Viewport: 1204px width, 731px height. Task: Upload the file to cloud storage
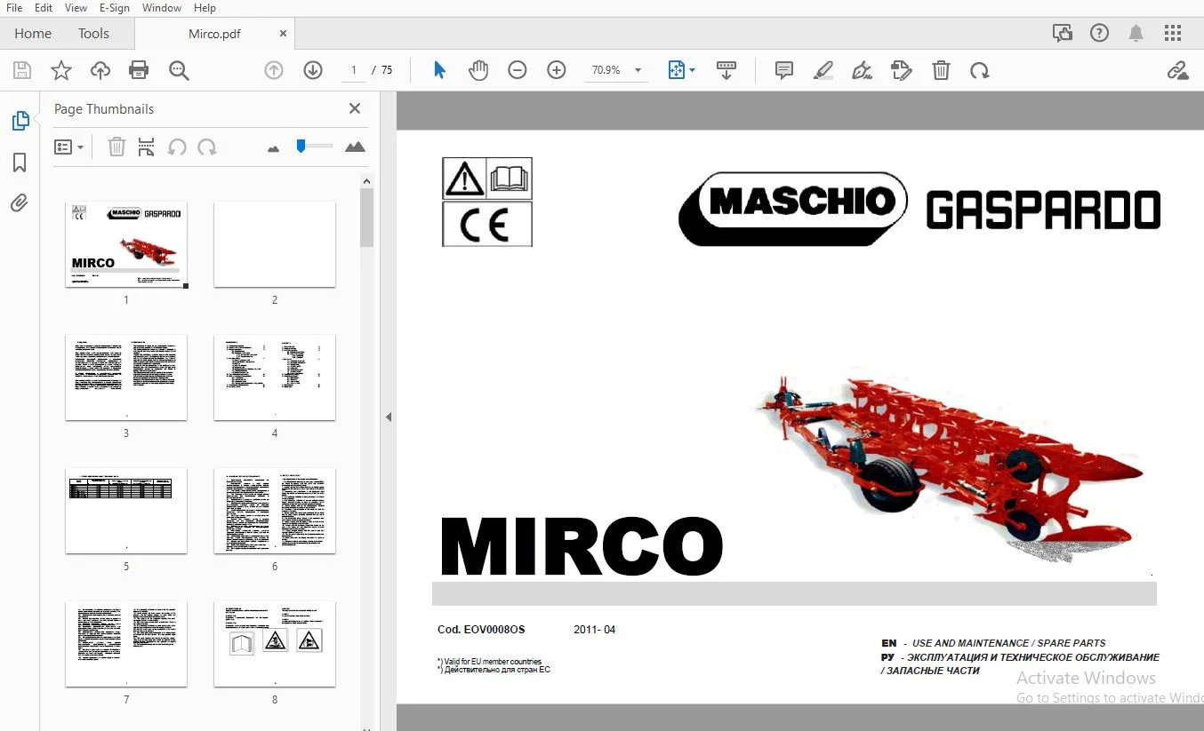[100, 70]
